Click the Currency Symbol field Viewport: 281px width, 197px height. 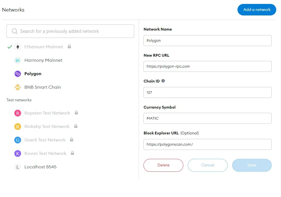[207, 118]
